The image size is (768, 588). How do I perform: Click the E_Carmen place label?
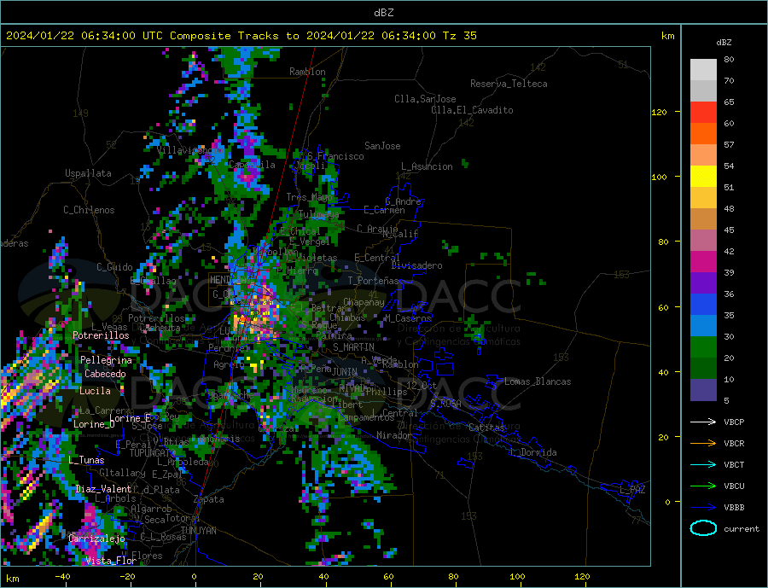click(384, 210)
